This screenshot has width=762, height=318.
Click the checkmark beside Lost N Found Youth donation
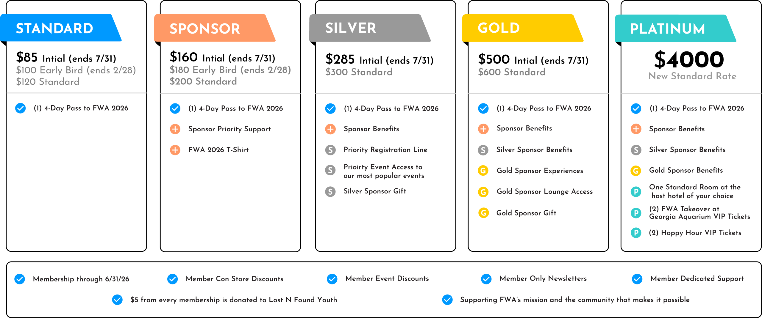117,300
